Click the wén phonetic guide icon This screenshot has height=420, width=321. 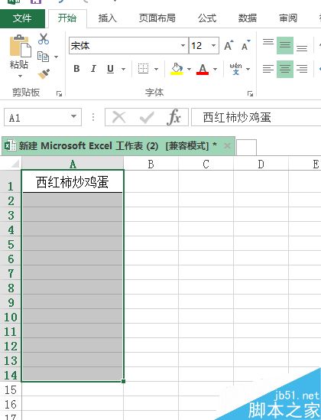235,69
